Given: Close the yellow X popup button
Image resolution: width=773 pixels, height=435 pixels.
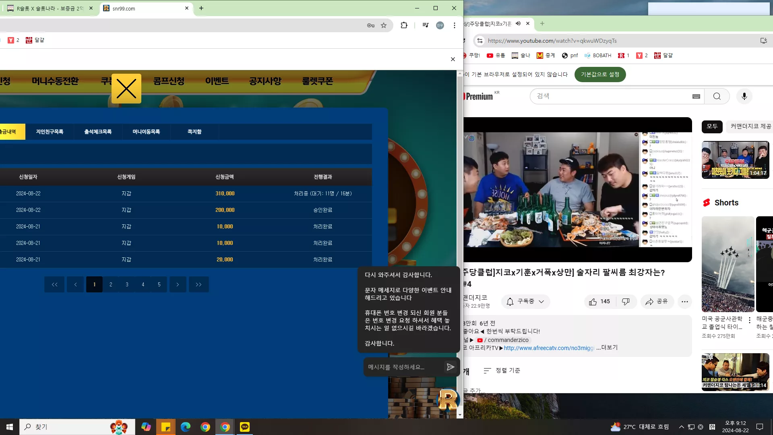Looking at the screenshot, I should point(126,89).
